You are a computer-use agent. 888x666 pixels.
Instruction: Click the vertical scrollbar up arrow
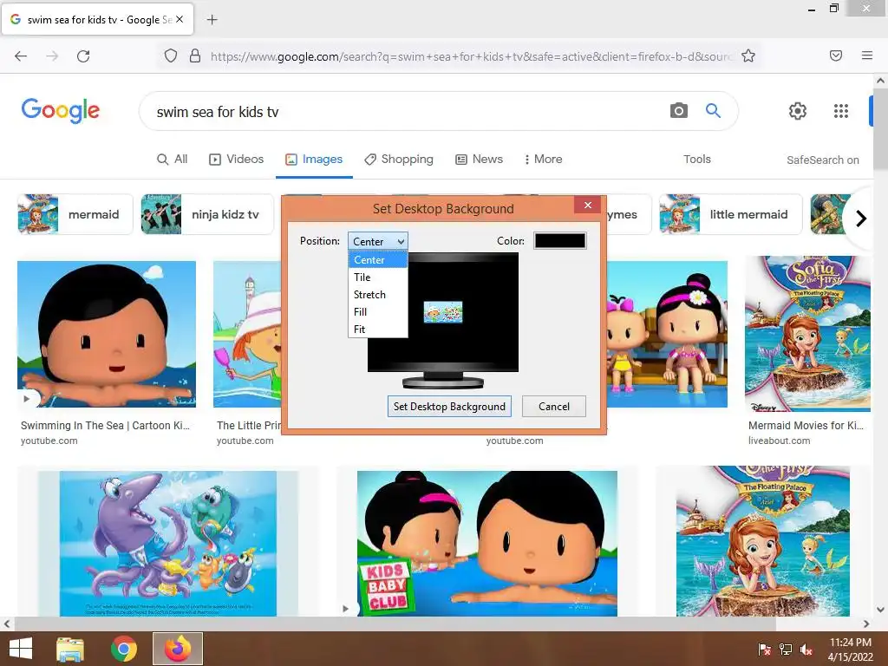881,81
